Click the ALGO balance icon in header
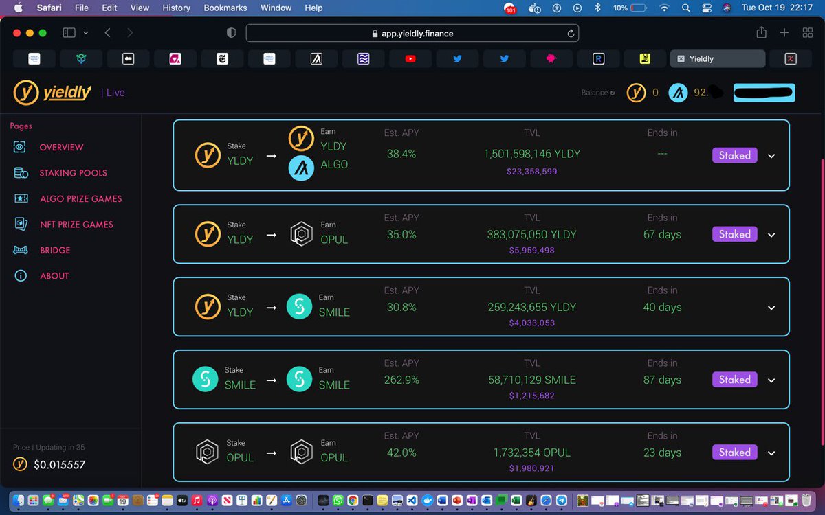Viewport: 825px width, 515px height. coord(678,93)
